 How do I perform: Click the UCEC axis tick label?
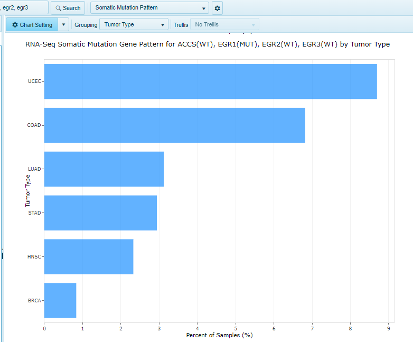[x=34, y=81]
